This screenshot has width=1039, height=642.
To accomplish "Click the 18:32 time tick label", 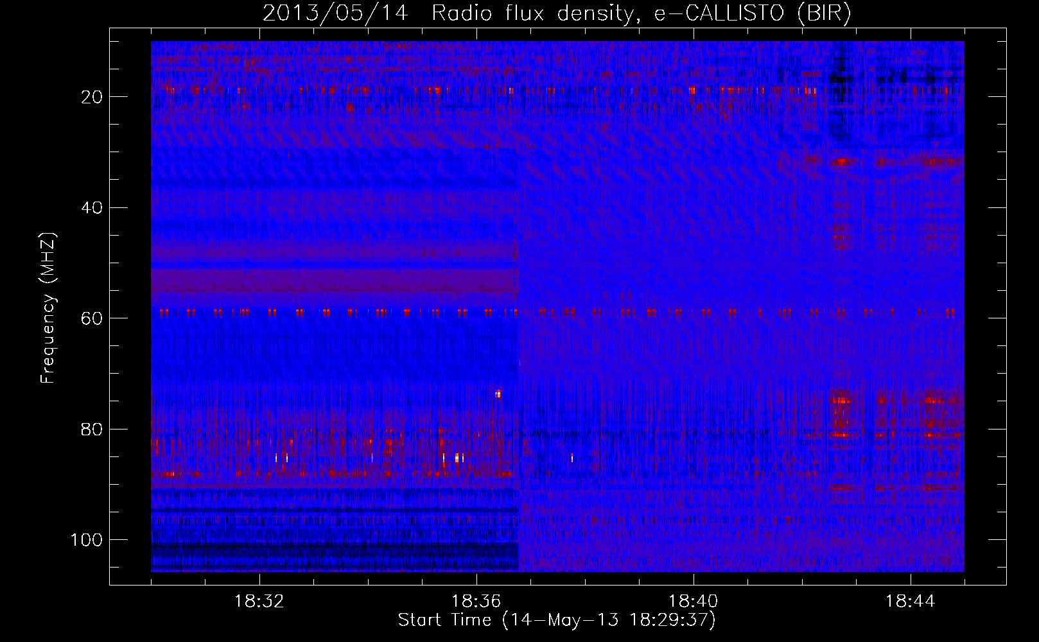I will point(259,602).
